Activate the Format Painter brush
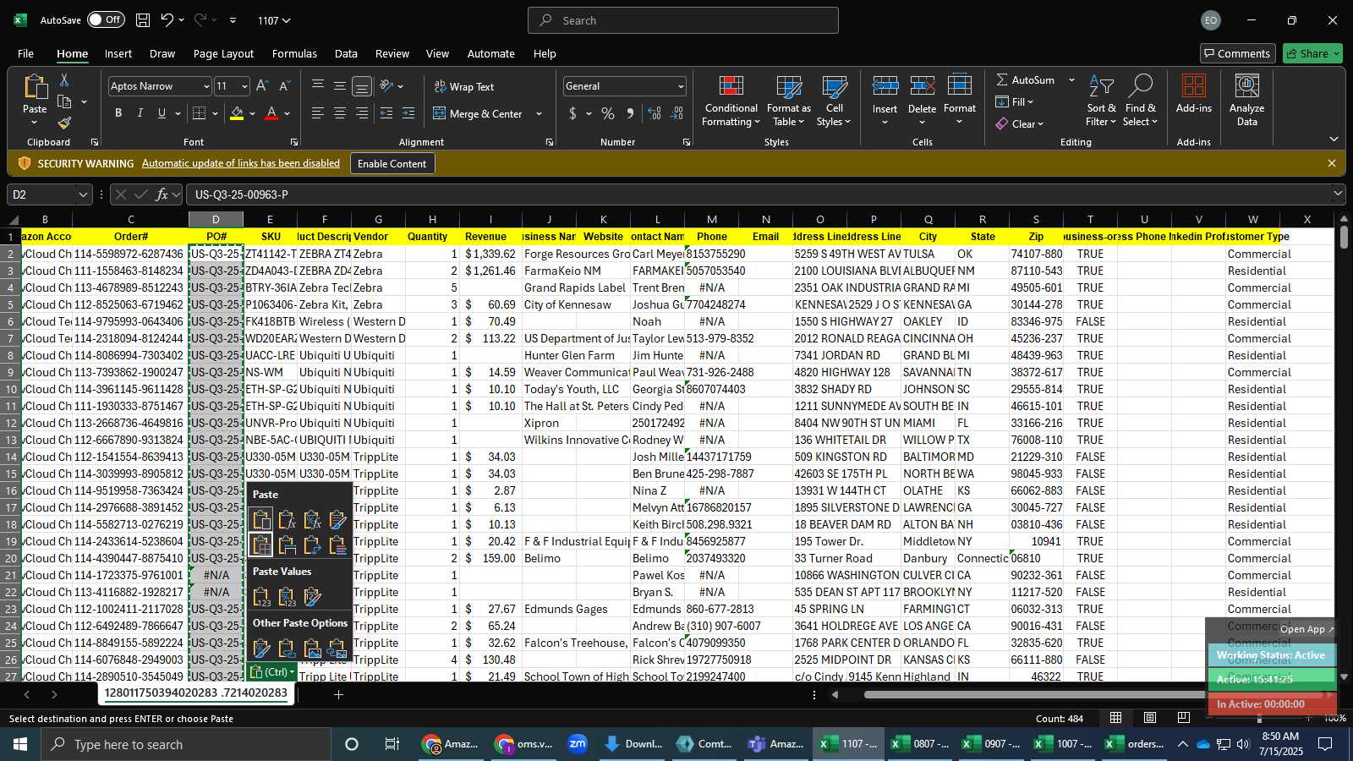 [64, 123]
